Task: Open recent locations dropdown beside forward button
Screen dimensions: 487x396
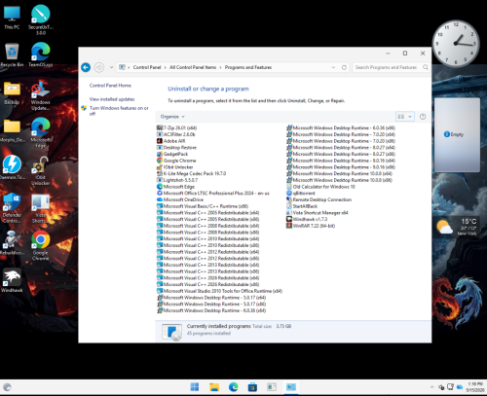Action: [111, 67]
